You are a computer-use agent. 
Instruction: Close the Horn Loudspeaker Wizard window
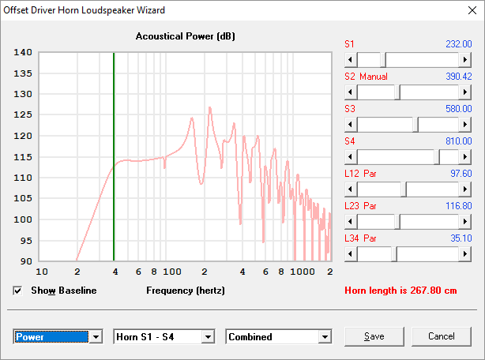click(472, 10)
